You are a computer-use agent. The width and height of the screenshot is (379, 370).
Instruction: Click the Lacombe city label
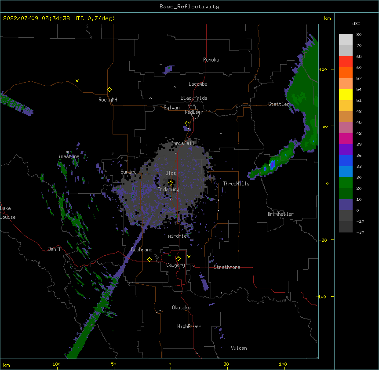point(198,84)
